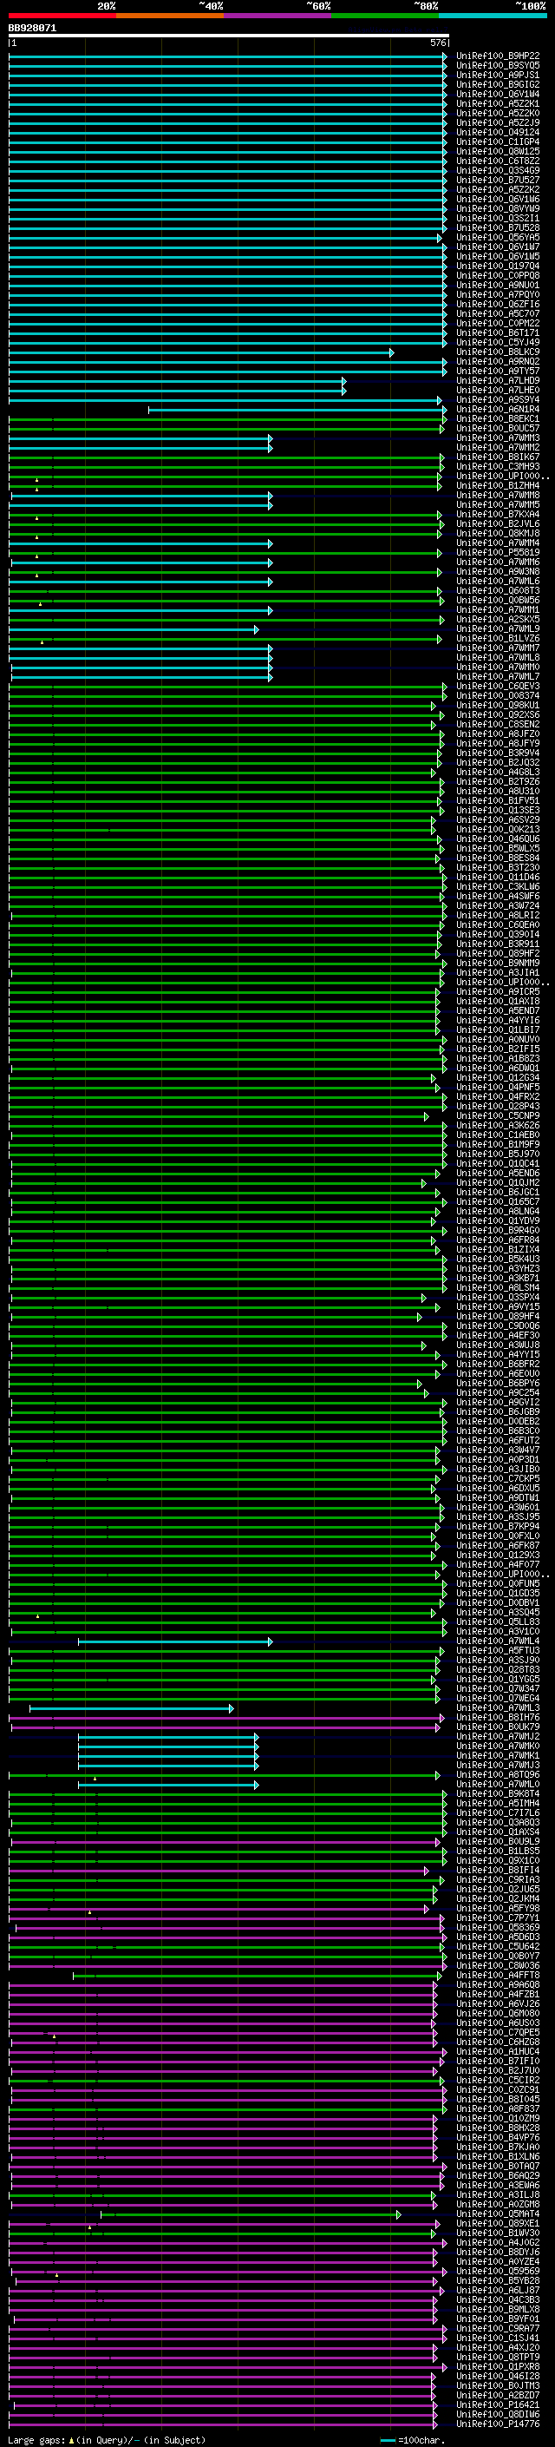555x2447 pixels.
Task: Select hit UniRef100_C9RA77
Action: point(498,2329)
